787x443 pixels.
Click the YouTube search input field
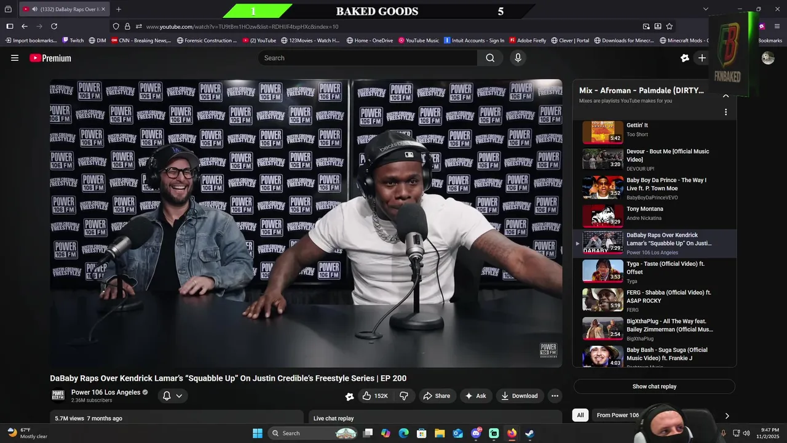[368, 58]
